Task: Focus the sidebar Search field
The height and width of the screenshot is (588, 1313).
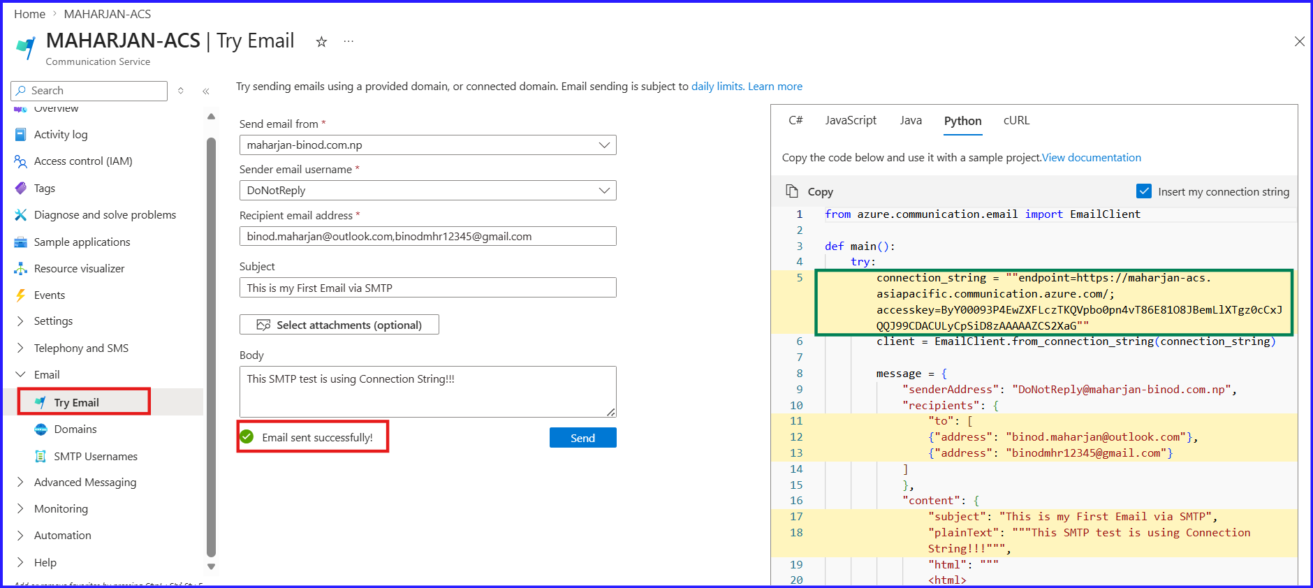Action: pos(89,91)
